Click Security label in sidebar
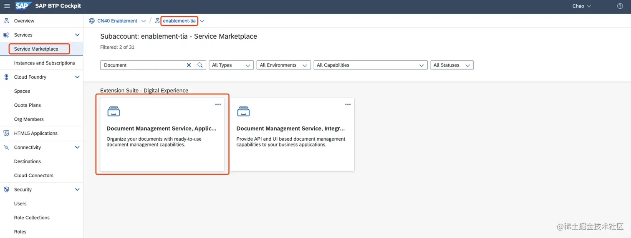 click(x=23, y=189)
